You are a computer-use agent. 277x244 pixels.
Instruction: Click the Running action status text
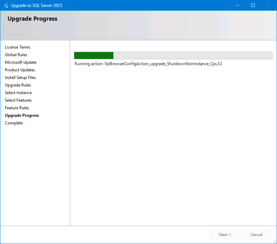[148, 64]
